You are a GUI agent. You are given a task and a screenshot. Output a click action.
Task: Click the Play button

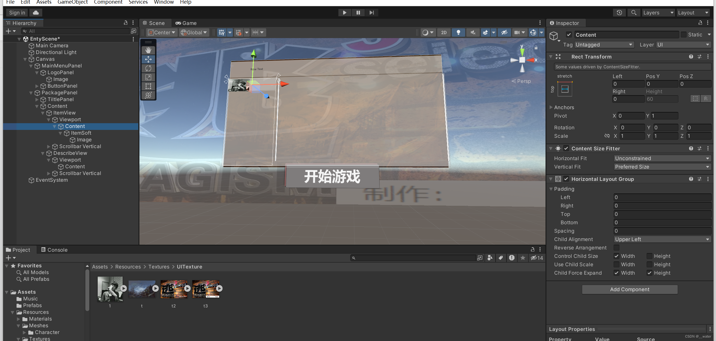pos(345,13)
